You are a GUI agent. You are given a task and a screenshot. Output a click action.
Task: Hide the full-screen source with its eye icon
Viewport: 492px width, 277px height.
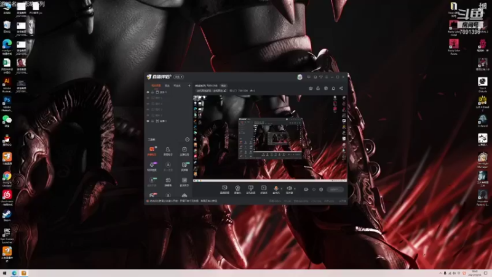click(148, 121)
